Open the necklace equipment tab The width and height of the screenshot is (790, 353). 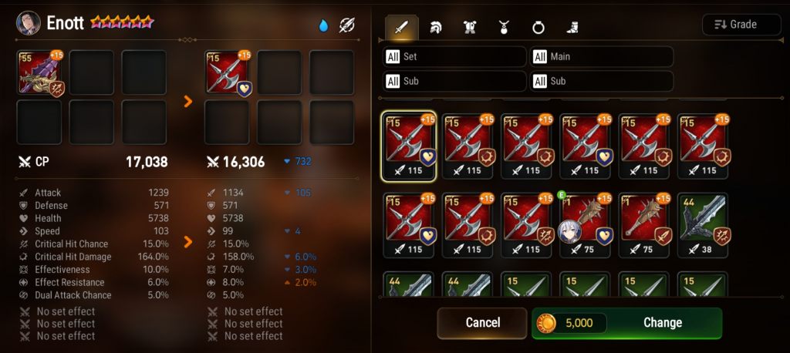[503, 27]
